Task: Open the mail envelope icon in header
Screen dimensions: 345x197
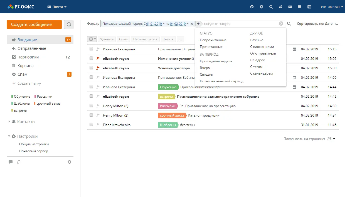Action: [x=290, y=7]
